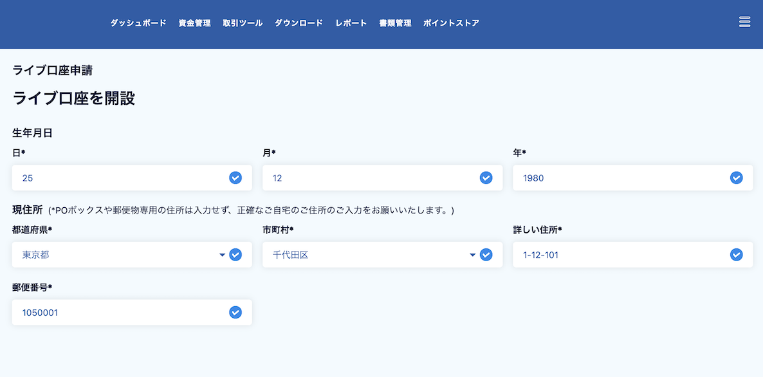Open 書類管理 in the navigation bar
The image size is (763, 377).
coord(395,23)
